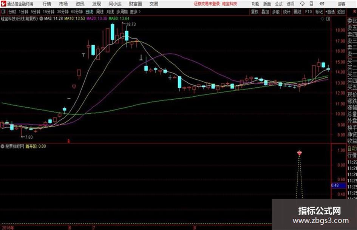Click the 硅宝科技 red stock name in title bar

[x=230, y=4]
